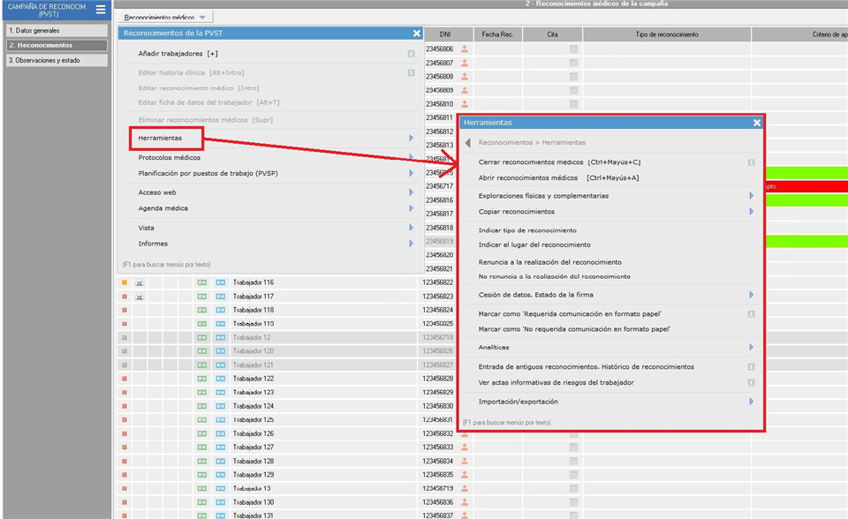Viewport: 848px width, 519px height.
Task: Toggle the Cita checkbox for DNI 23456807
Action: (573, 63)
